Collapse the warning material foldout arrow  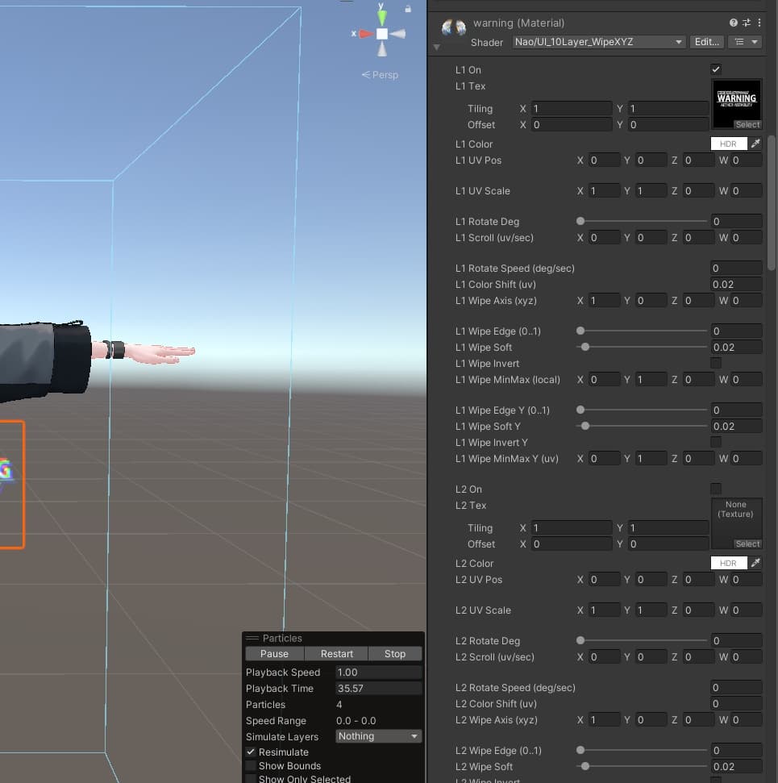436,47
